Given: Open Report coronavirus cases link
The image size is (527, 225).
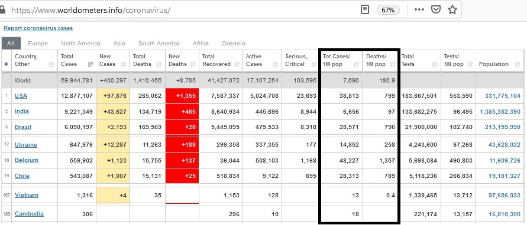Looking at the screenshot, I should click(38, 28).
